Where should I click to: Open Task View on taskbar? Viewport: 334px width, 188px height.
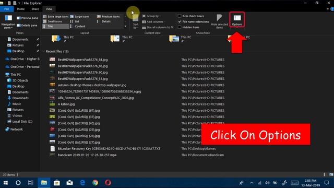coord(31,183)
